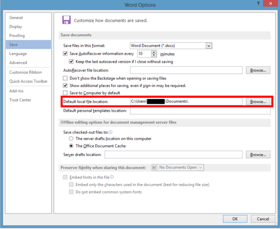Viewport: 280px width, 229px height.
Task: Click the Cancel button
Action: click(x=263, y=219)
